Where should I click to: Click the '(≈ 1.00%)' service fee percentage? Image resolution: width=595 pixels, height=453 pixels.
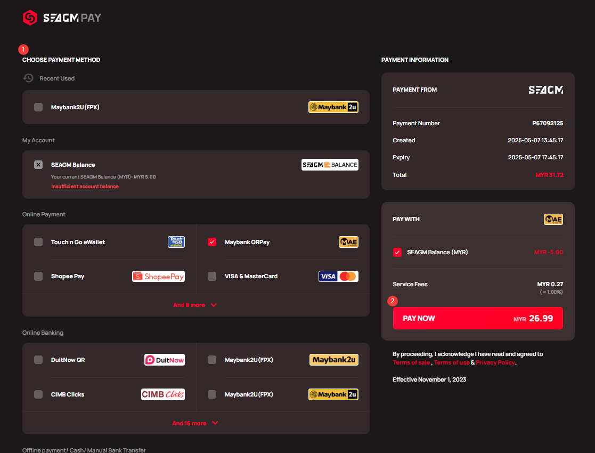coord(551,292)
